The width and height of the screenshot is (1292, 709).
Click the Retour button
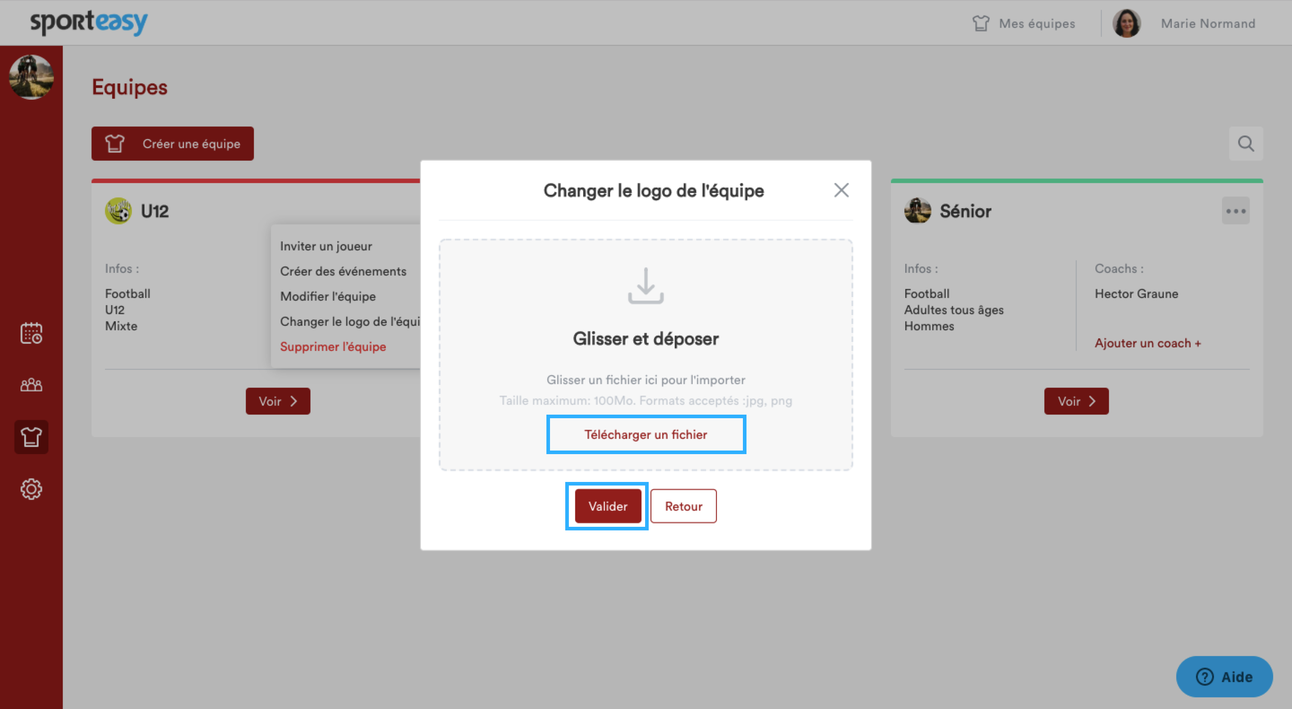click(x=683, y=506)
